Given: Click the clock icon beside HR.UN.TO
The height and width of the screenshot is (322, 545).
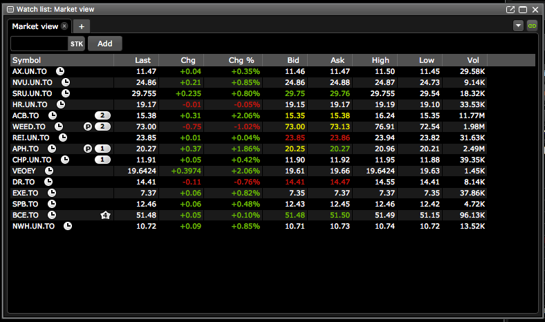Looking at the screenshot, I should (61, 104).
